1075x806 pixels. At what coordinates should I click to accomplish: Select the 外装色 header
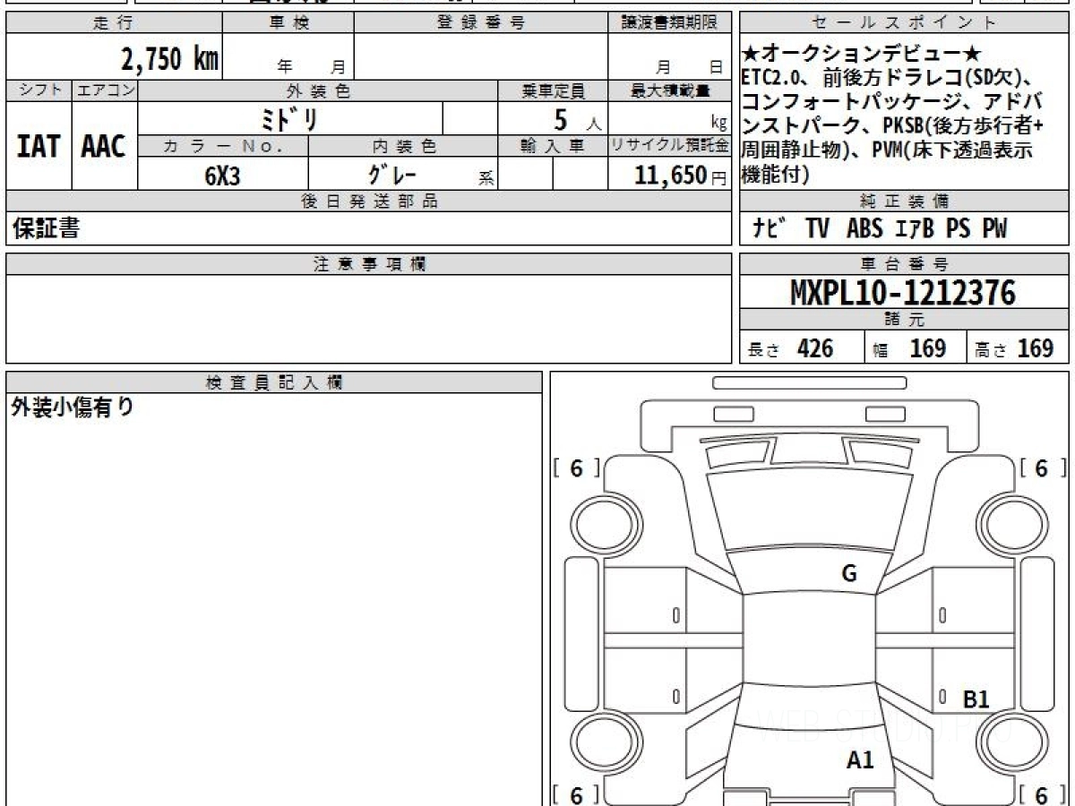[318, 90]
